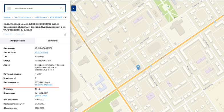Click the заказать справку link
The image size is (224, 112).
[43, 85]
